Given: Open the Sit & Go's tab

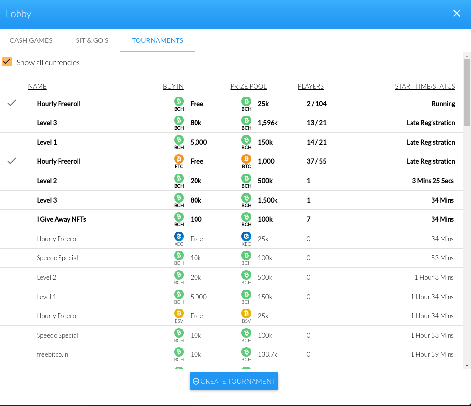Looking at the screenshot, I should pos(92,40).
